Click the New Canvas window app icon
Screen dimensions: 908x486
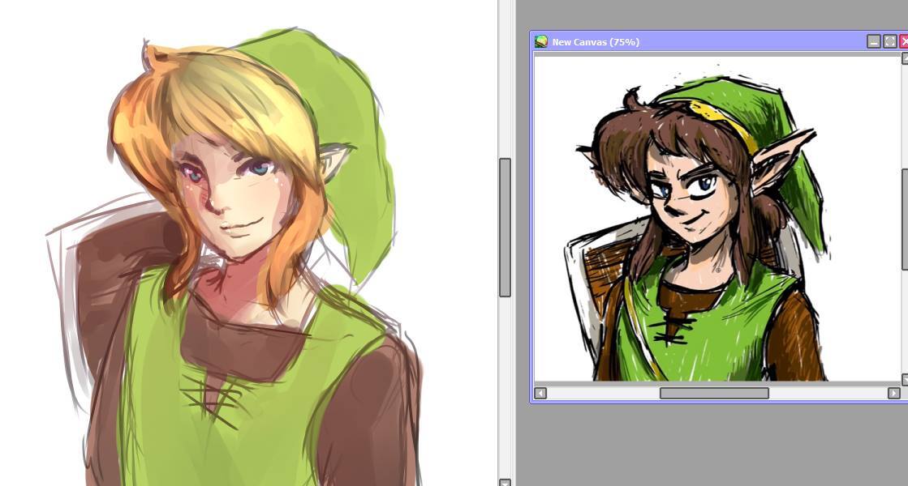541,41
